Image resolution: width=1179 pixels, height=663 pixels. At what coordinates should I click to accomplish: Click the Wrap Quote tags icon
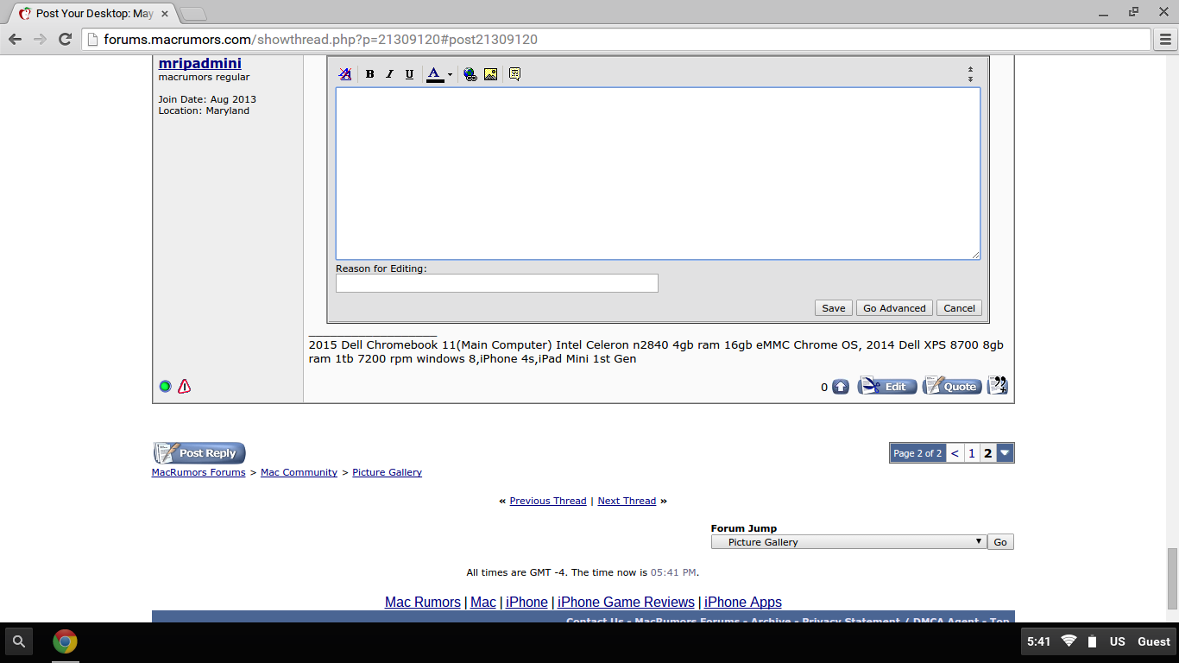[x=514, y=74]
